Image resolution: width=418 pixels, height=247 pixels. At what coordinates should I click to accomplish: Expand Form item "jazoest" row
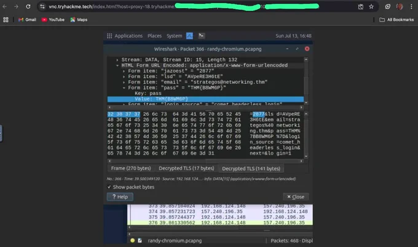[x=124, y=71]
